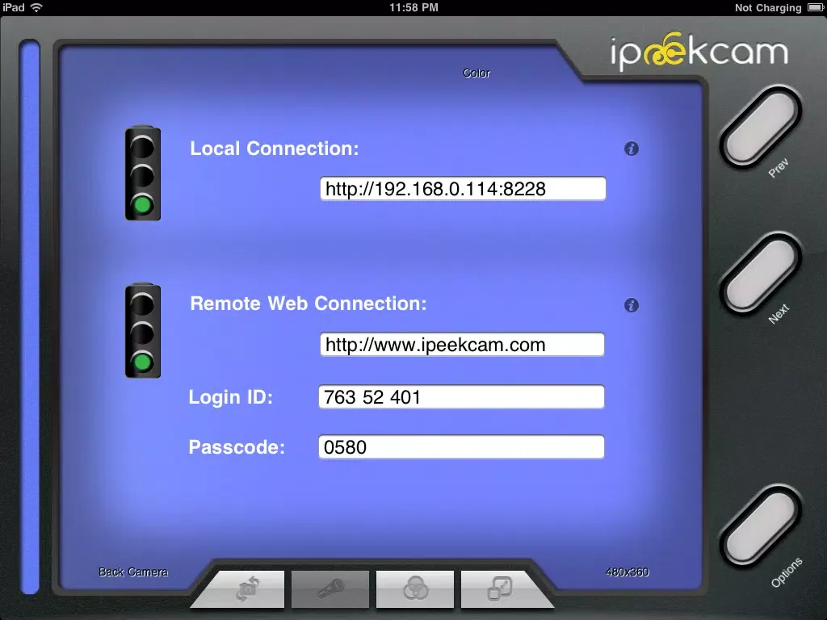Select the local connection URL field
Screen dimensions: 827x620
463,189
